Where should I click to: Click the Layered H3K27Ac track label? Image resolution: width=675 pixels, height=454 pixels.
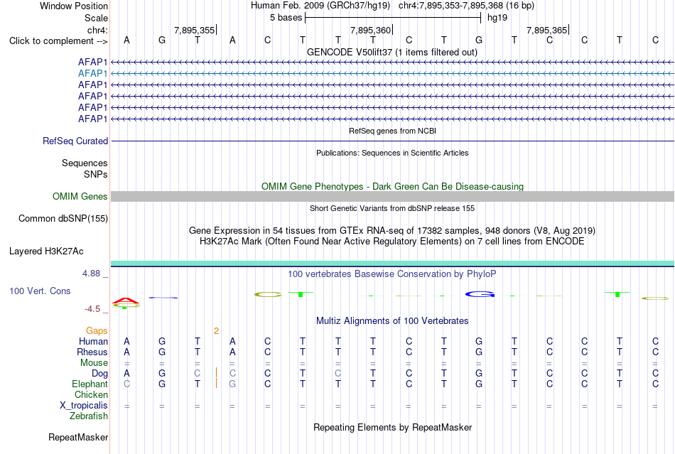click(x=46, y=252)
